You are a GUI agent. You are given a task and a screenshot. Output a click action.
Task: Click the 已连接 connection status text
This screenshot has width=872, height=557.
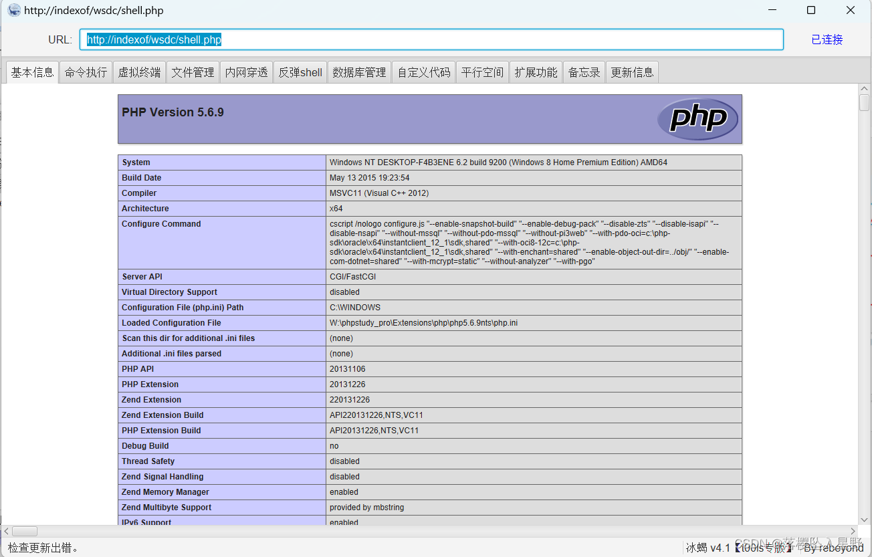click(x=827, y=39)
